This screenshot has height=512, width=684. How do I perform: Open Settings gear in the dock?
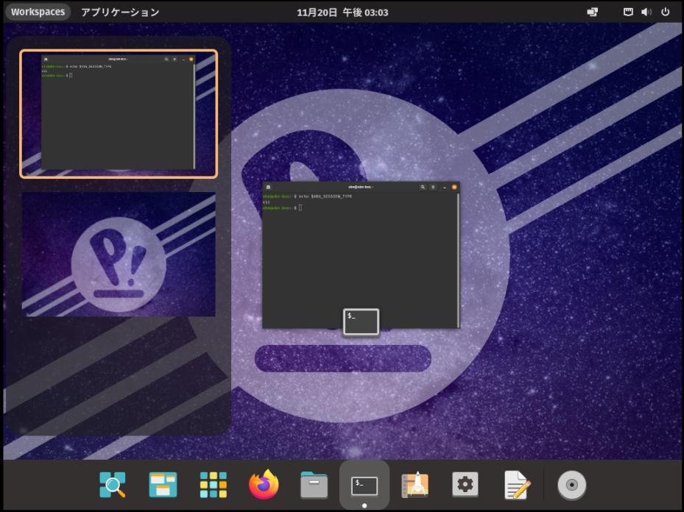[x=465, y=484]
